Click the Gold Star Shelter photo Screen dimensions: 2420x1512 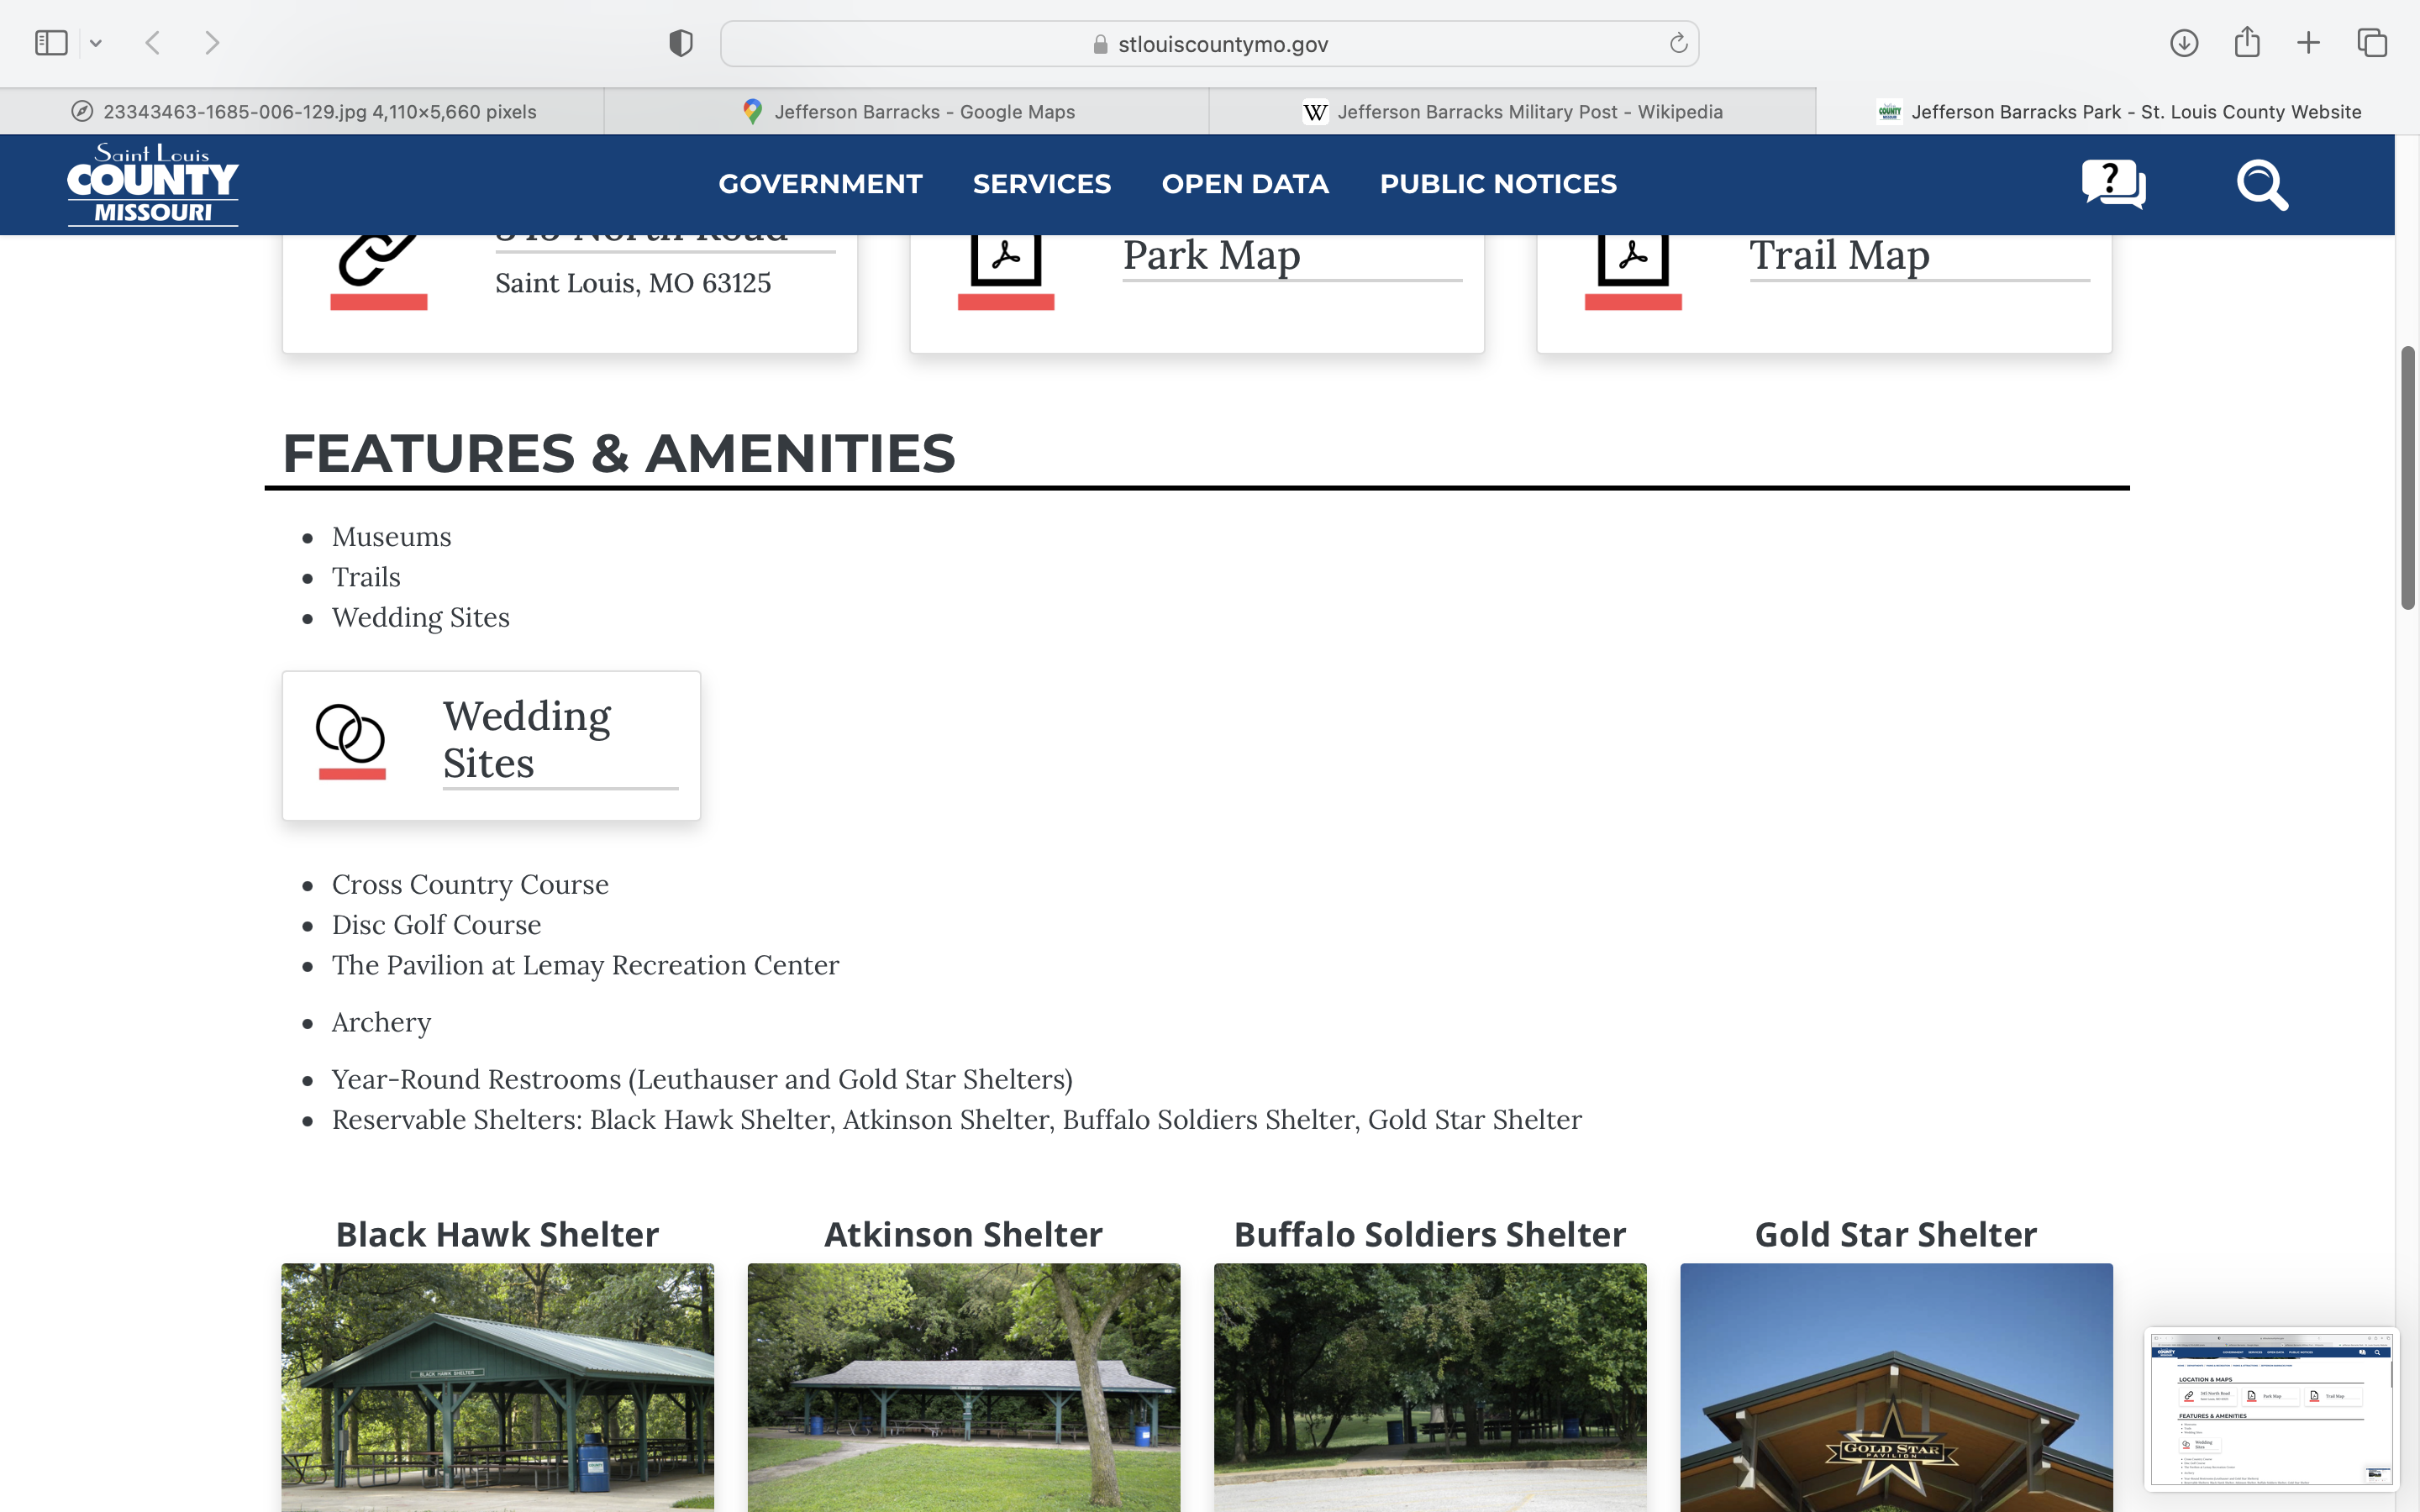[1896, 1387]
